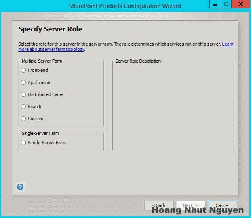Close the wizard with the red X
The height and width of the screenshot is (218, 251).
(x=241, y=4)
